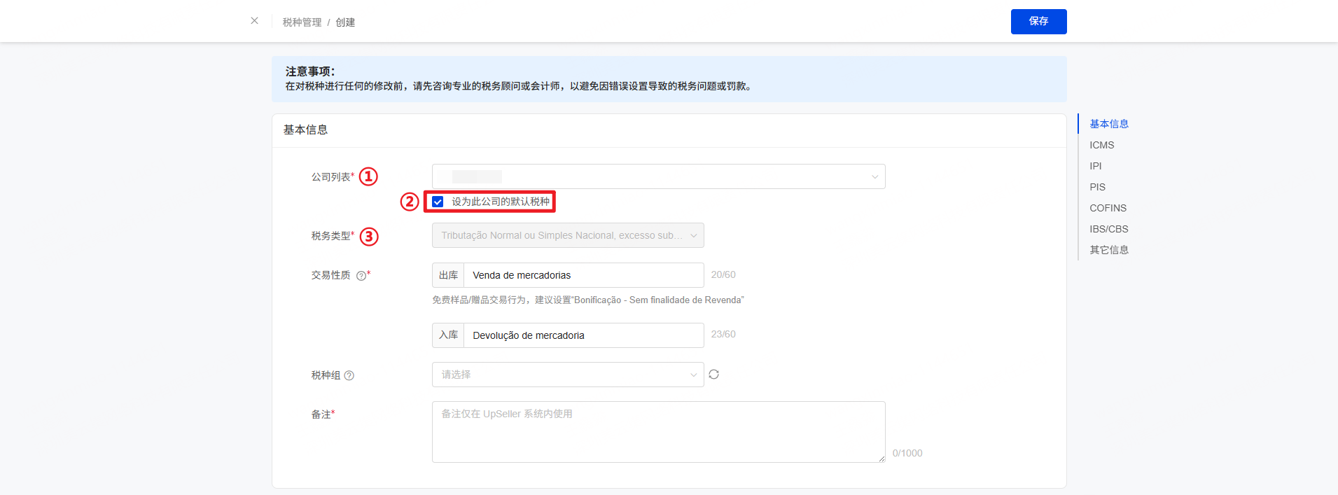The height and width of the screenshot is (495, 1338).
Task: Jump to IPI section in side navigation
Action: 1095,166
